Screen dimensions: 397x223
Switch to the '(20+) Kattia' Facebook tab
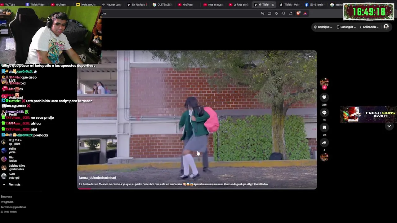[315, 5]
